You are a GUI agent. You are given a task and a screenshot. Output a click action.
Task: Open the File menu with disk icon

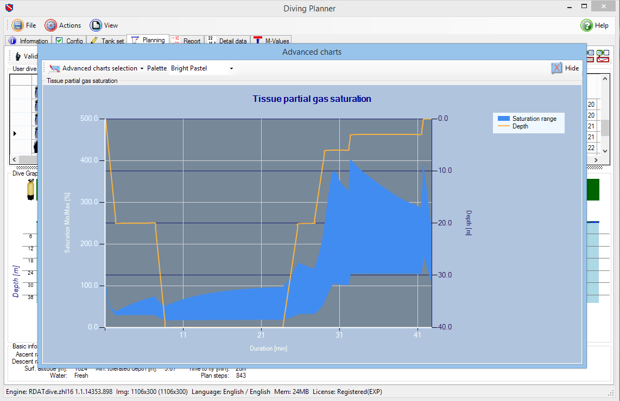point(24,25)
